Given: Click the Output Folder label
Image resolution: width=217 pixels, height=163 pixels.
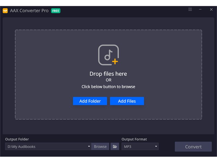Looking at the screenshot, I should [x=17, y=139].
